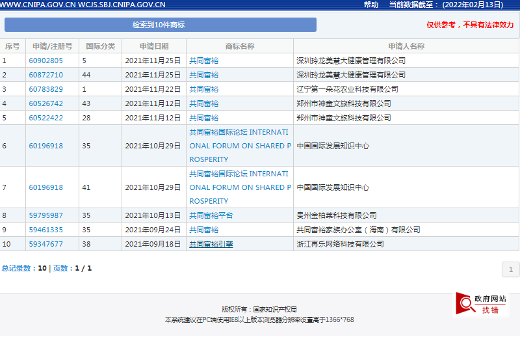Open 共同富裕 trademark in row 4
This screenshot has width=520, height=339.
point(204,103)
